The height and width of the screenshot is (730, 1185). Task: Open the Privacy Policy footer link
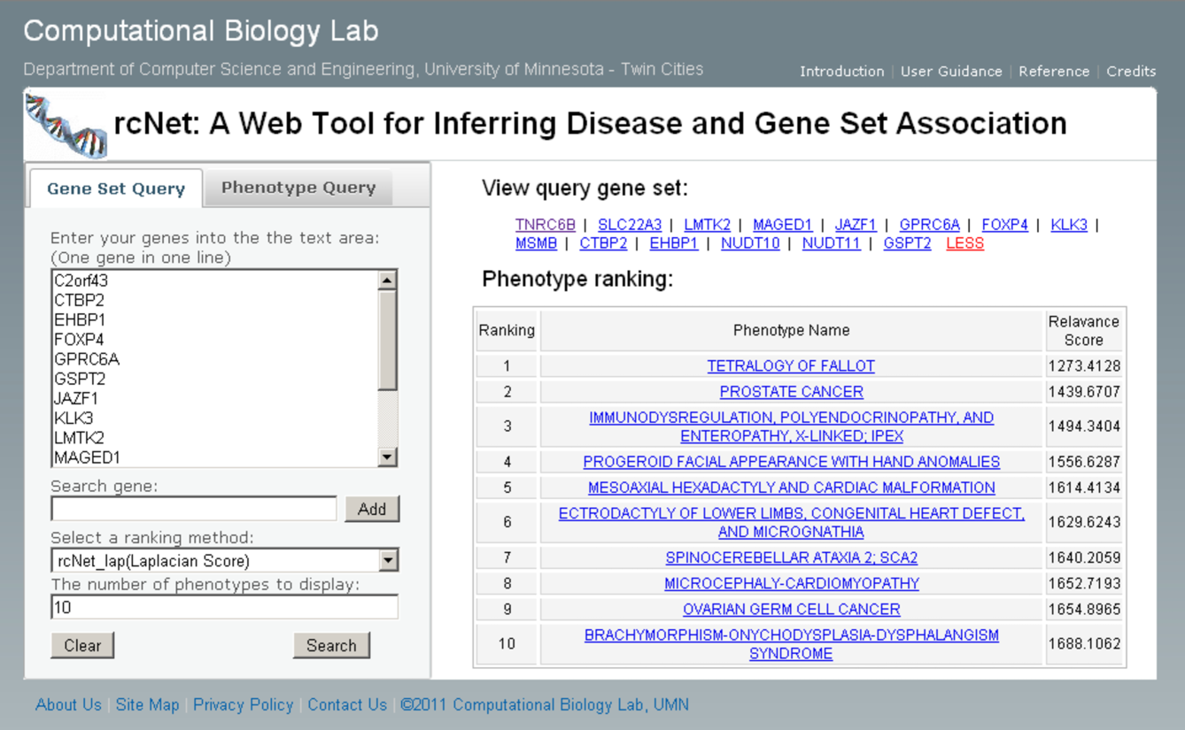243,705
